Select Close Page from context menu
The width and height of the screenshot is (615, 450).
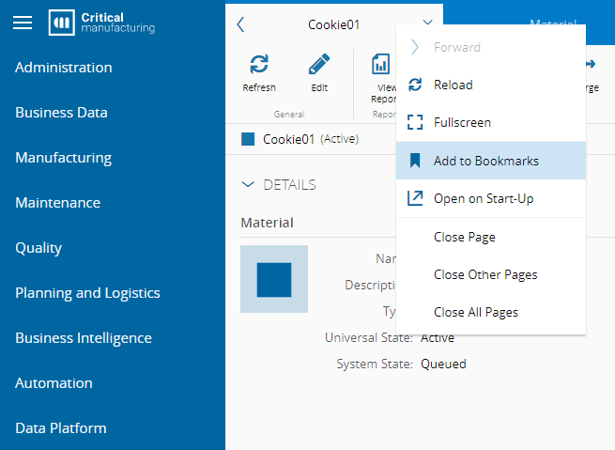[465, 237]
